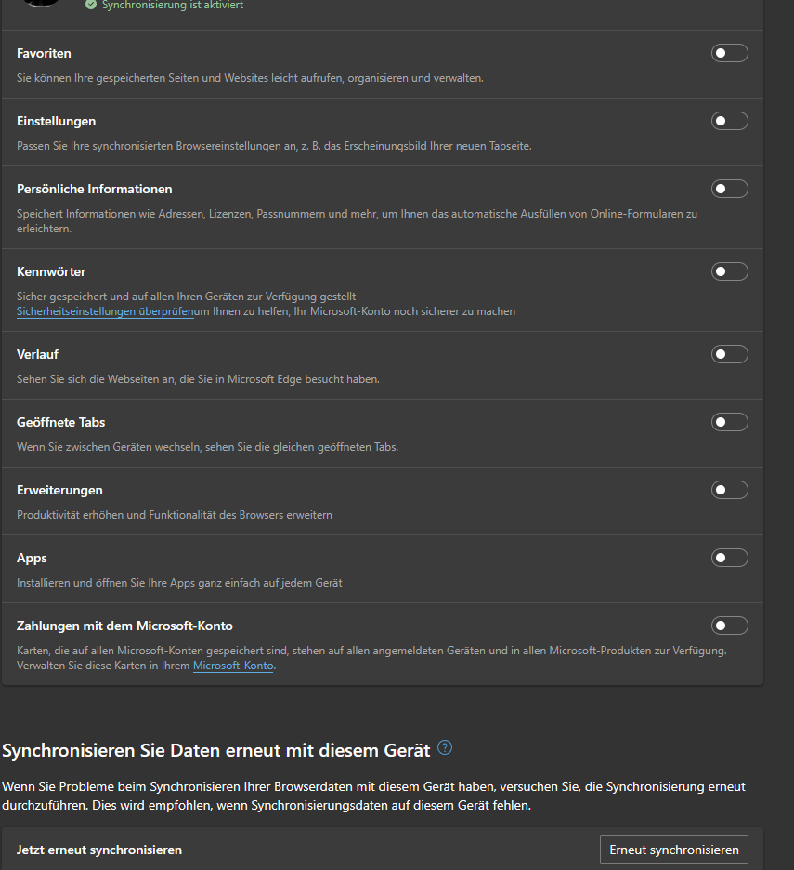Turn on Einstellungen sync toggle
This screenshot has height=870, width=794.
730,121
